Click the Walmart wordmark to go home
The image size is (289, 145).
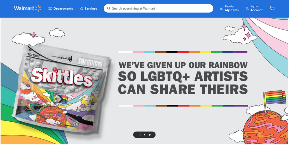24,8
